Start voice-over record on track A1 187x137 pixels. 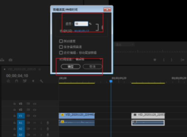coord(48,123)
